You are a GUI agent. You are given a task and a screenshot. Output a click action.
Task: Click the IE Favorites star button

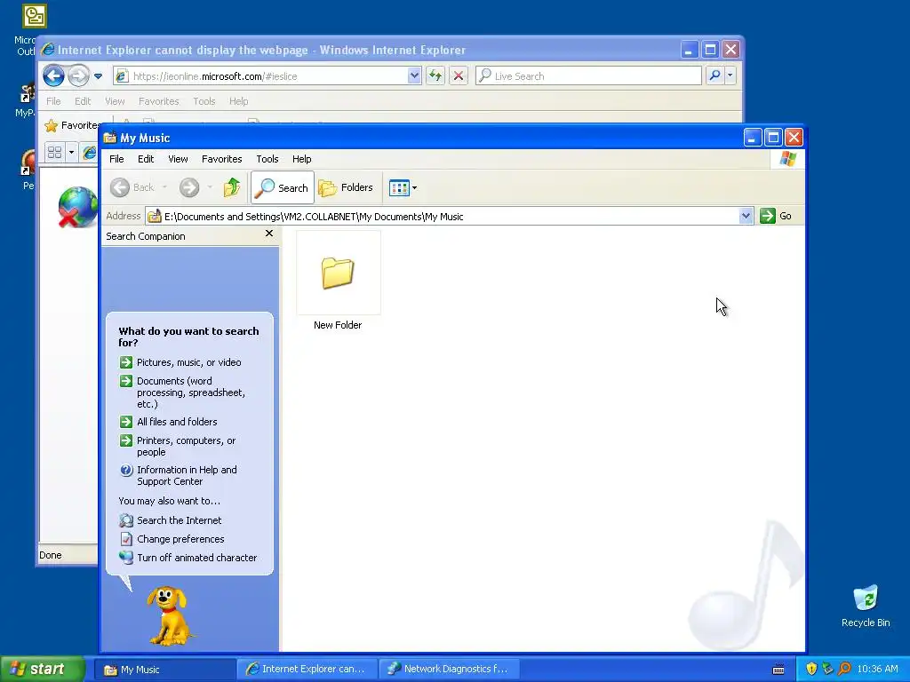coord(71,125)
